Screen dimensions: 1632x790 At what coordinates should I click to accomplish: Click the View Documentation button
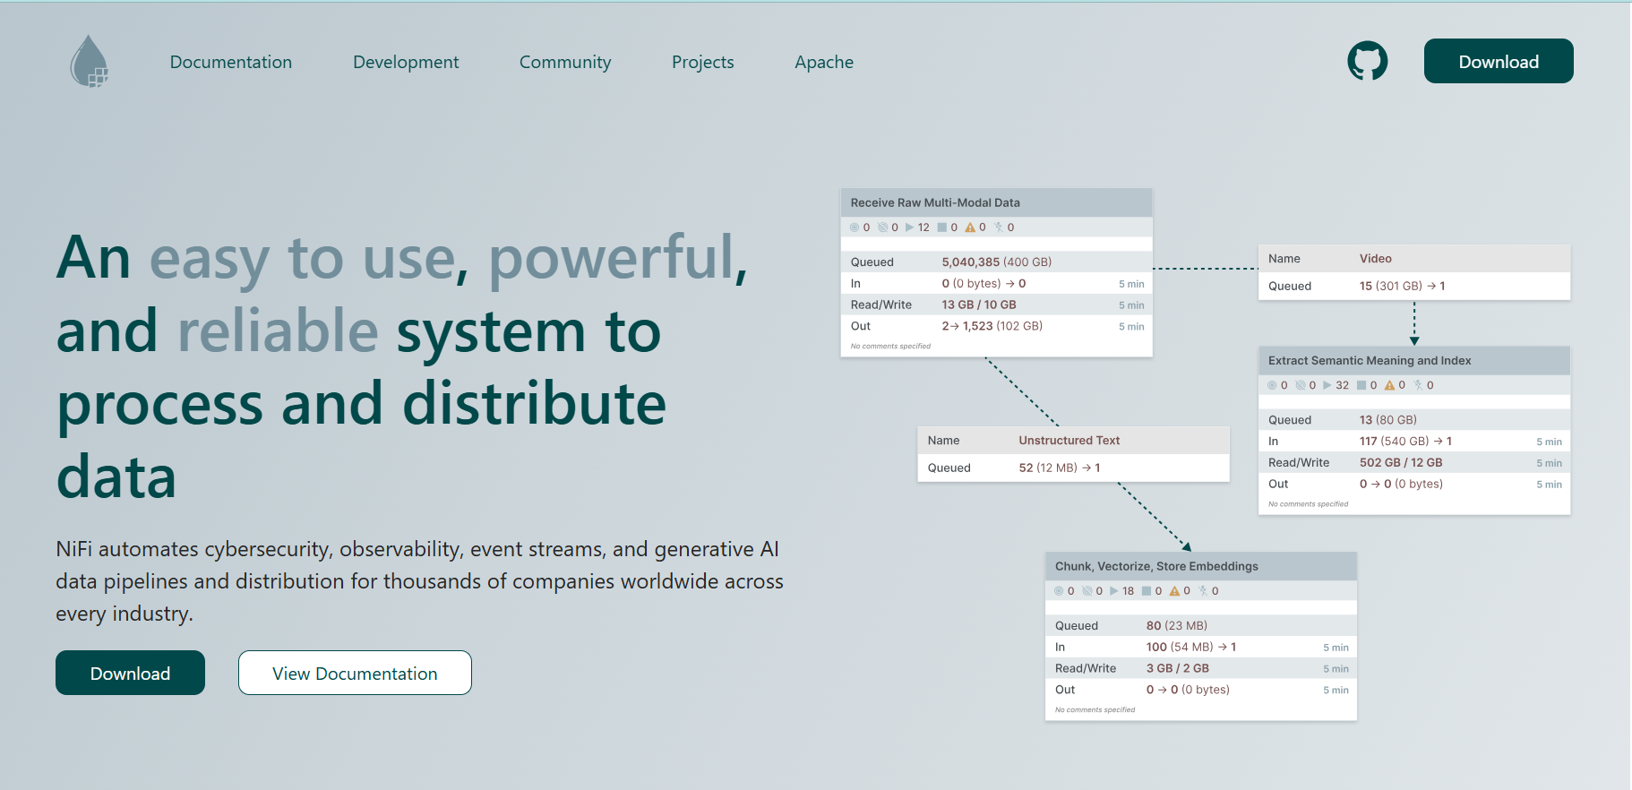click(355, 673)
